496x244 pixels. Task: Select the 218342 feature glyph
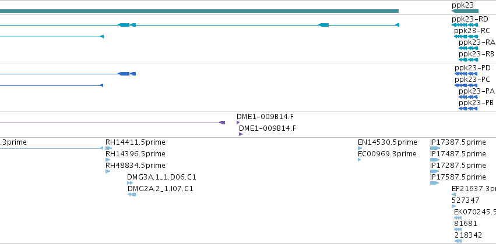[458, 242]
